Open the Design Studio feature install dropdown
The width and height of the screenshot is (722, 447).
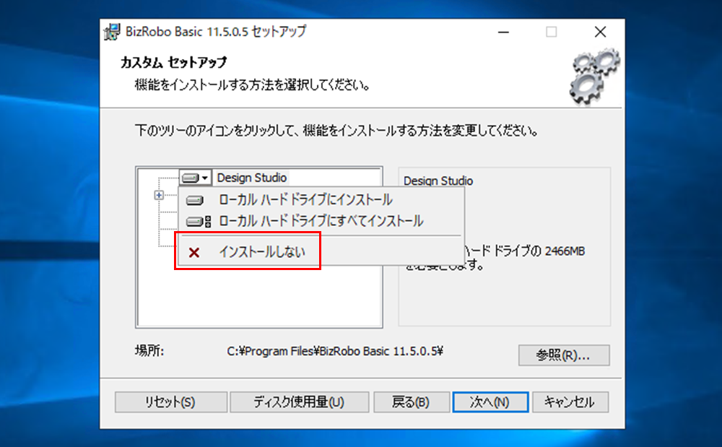click(195, 178)
